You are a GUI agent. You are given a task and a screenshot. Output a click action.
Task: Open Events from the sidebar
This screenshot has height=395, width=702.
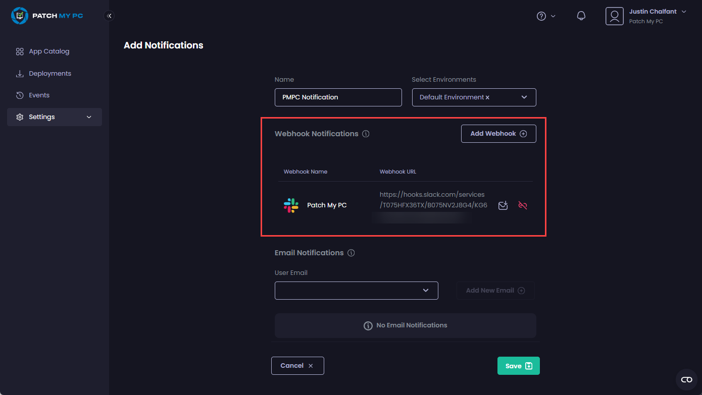pyautogui.click(x=39, y=95)
